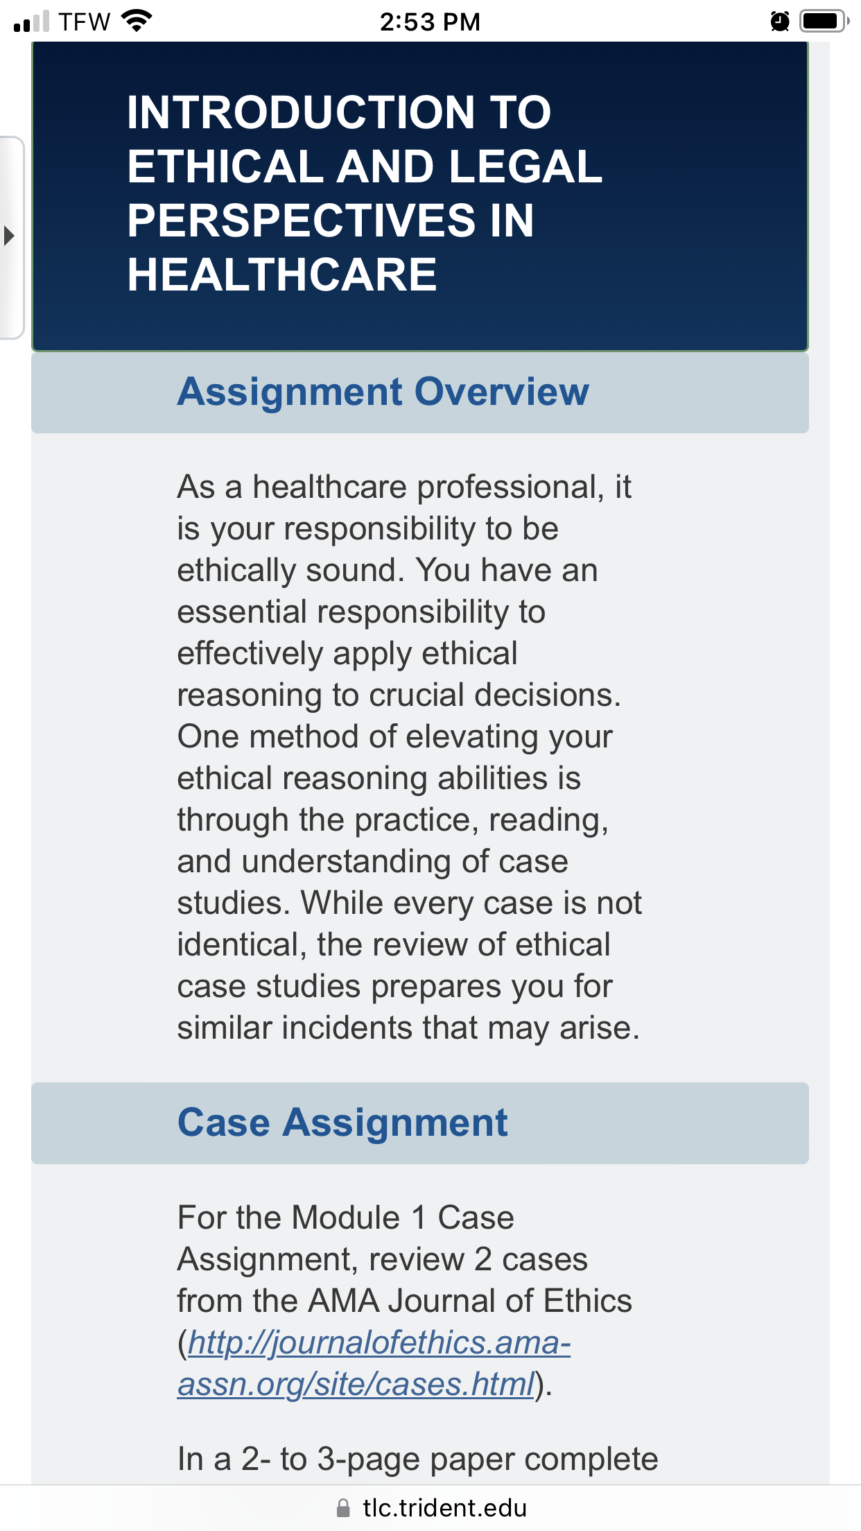Tap the Introduction to Ethical course title banner
Viewport: 861px width, 1531px height.
coord(420,196)
